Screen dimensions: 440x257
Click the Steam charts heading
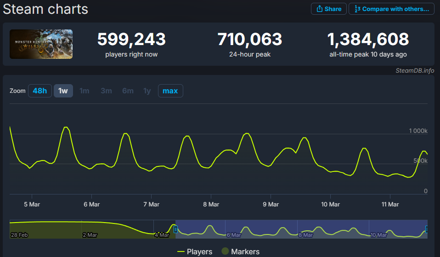click(45, 9)
